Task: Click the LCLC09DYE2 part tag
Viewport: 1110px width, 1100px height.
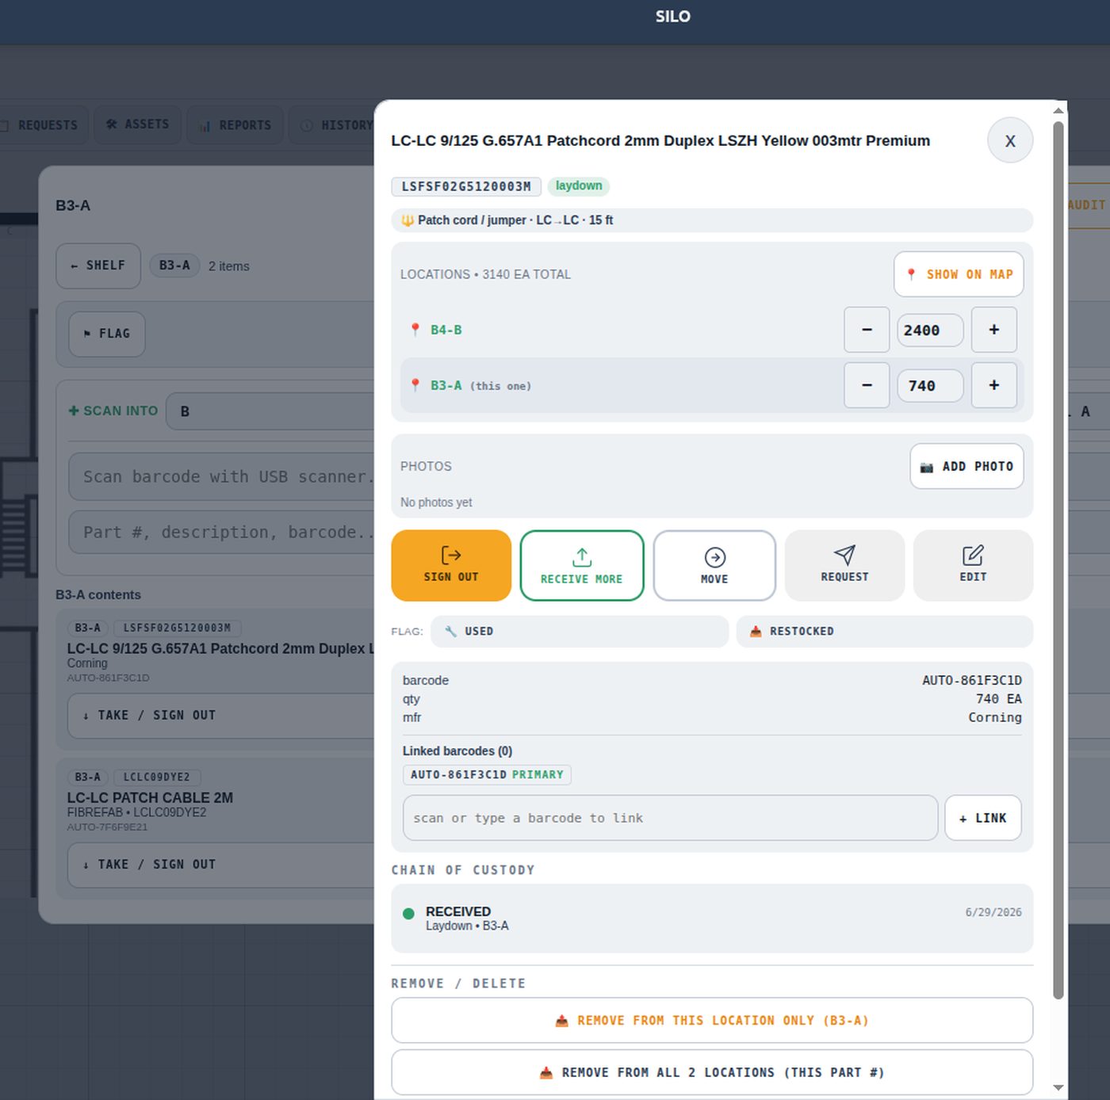Action: [156, 777]
